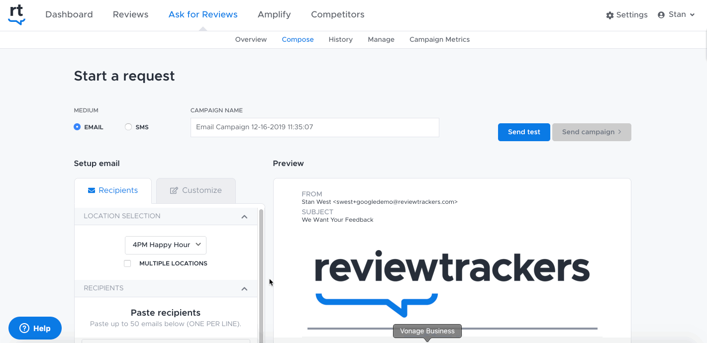This screenshot has width=707, height=343.
Task: Click the Paste recipients heading
Action: (166, 313)
